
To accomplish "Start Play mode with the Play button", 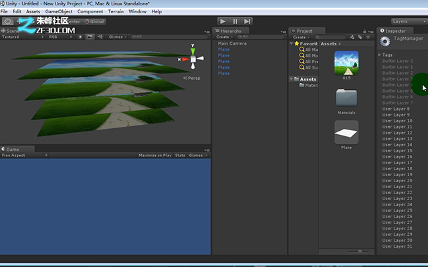I will pos(223,21).
